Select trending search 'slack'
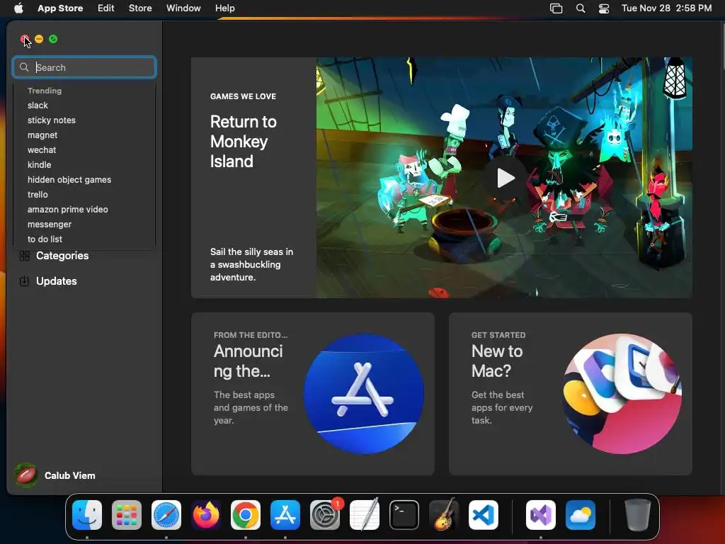Image resolution: width=725 pixels, height=544 pixels. coord(38,106)
